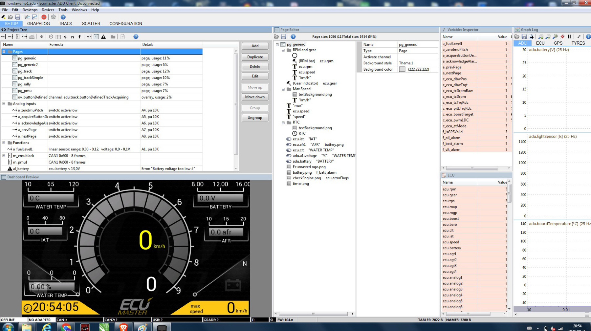Pause the graph log recording
The width and height of the screenshot is (591, 331).
tap(569, 37)
